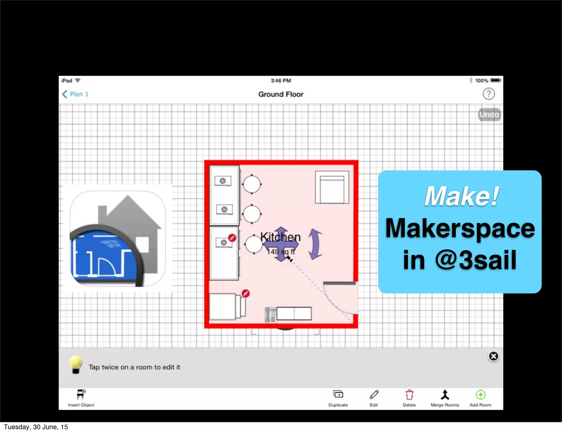The image size is (562, 433).
Task: Open the help question mark icon
Action: pos(488,94)
